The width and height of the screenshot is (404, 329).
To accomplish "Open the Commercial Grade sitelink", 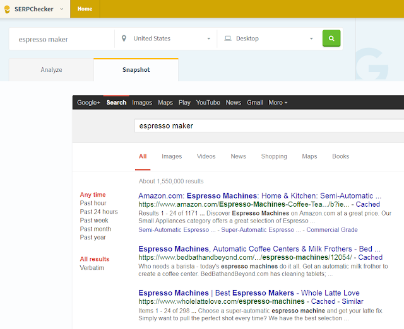I will pos(332,229).
